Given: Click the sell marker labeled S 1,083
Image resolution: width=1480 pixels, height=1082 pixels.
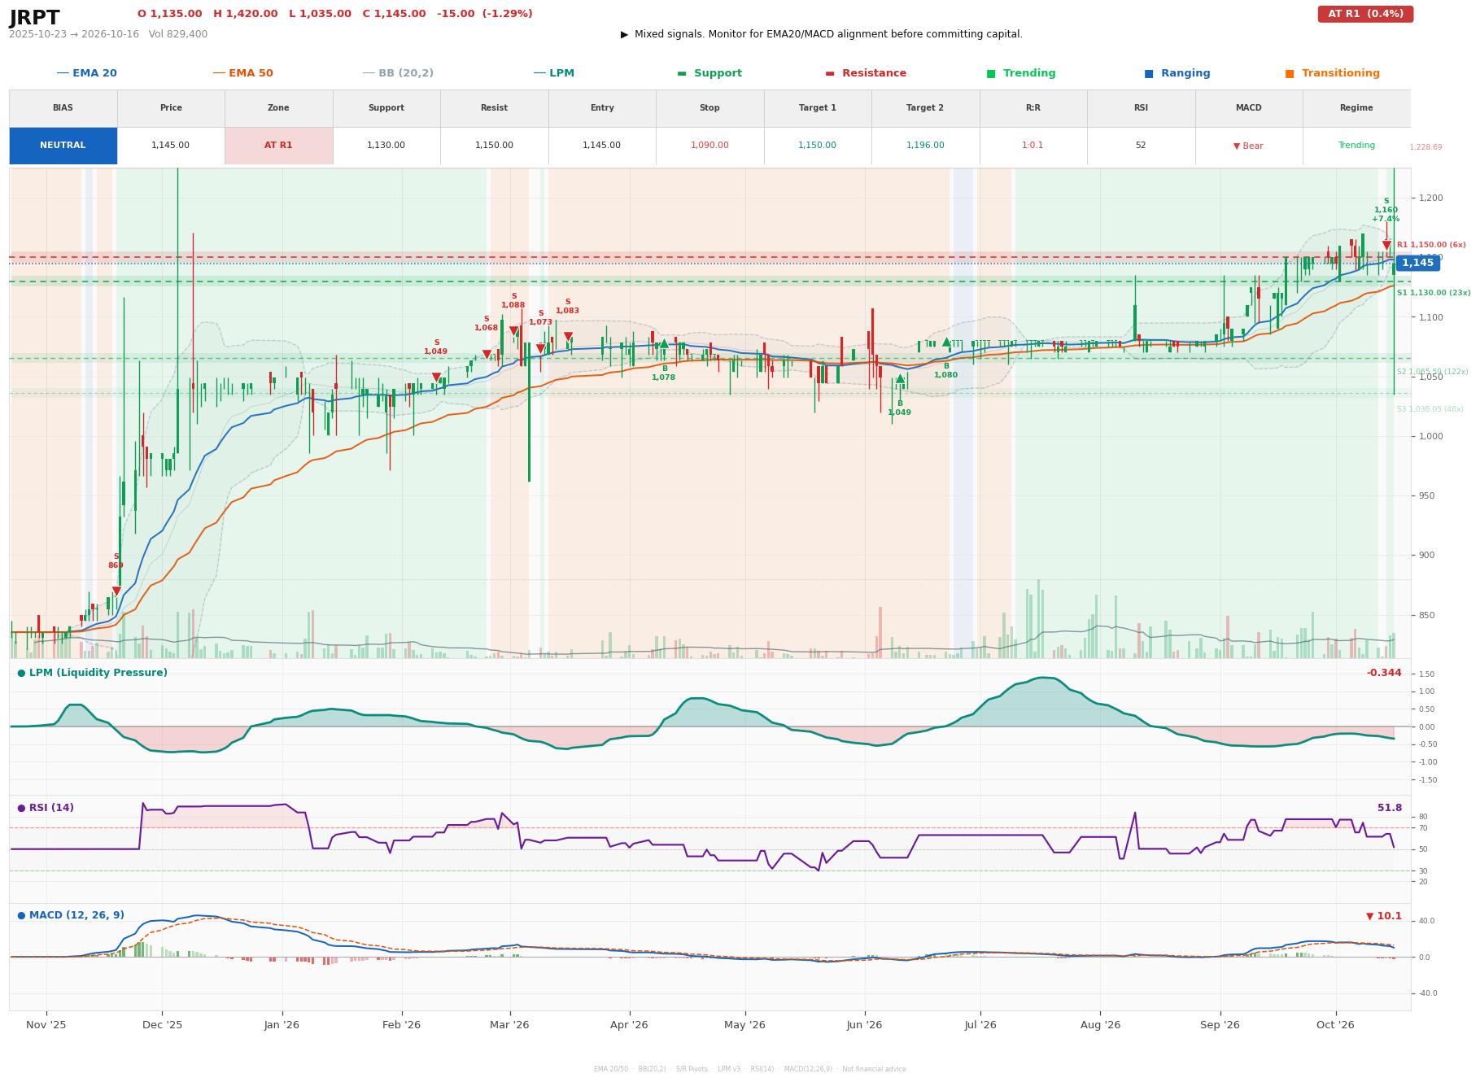Looking at the screenshot, I should 568,336.
